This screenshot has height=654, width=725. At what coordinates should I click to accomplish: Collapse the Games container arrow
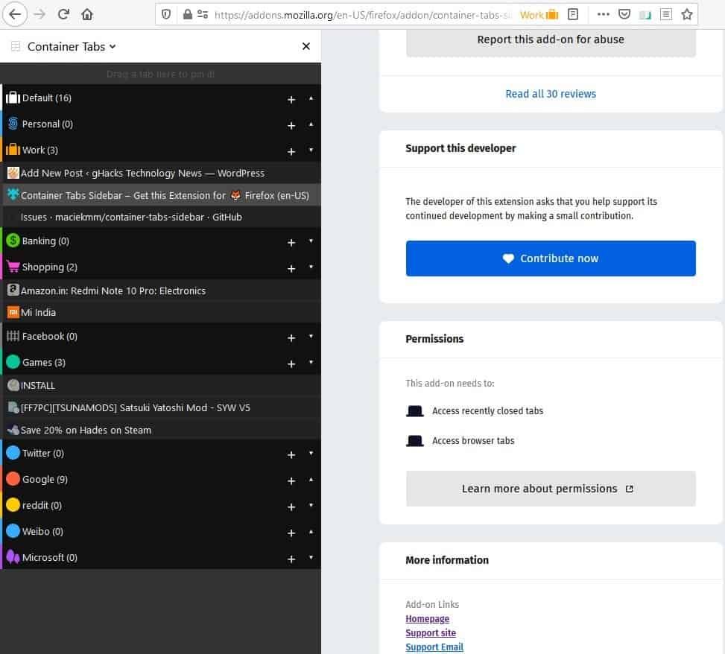coord(311,362)
